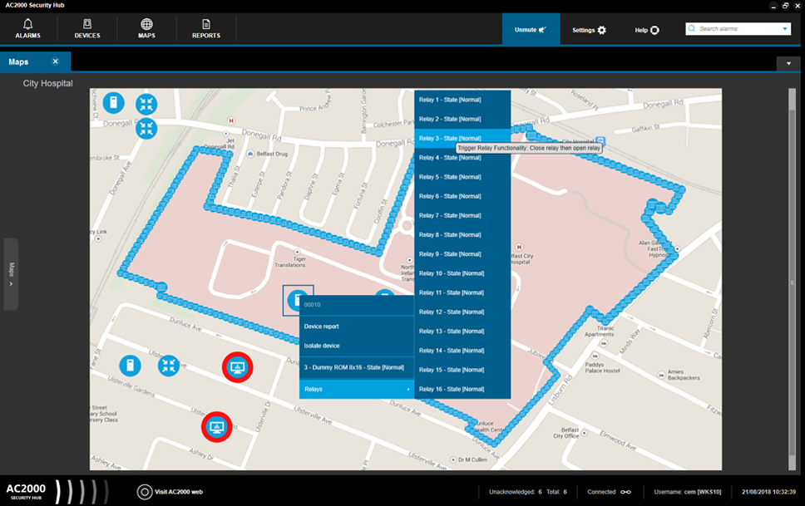
Task: Open Settings with the gear icon
Action: (x=589, y=30)
